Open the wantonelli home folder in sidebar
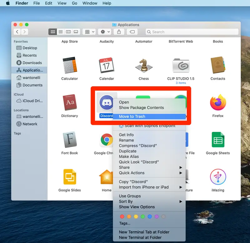Screen dimensions: 250x243 29,78
